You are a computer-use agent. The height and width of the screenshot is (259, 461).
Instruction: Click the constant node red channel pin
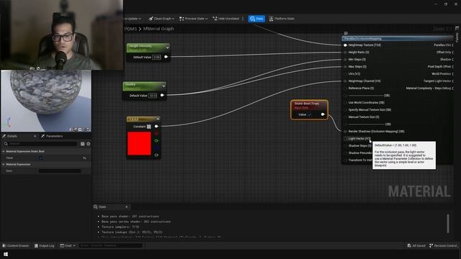pos(156,134)
